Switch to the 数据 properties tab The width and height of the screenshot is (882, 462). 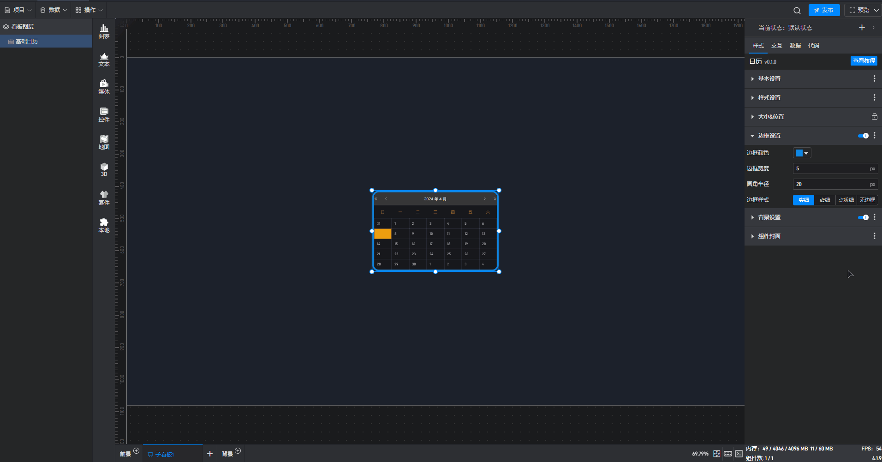point(795,46)
